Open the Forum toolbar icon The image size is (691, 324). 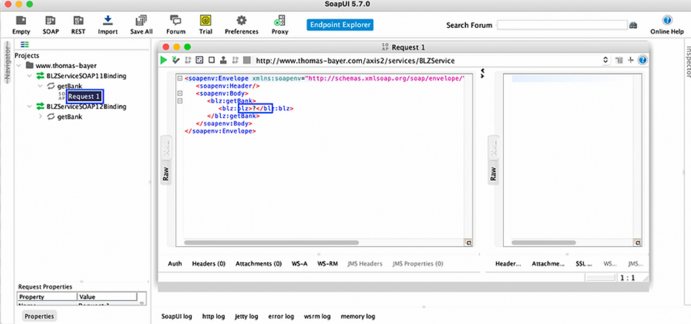[176, 25]
